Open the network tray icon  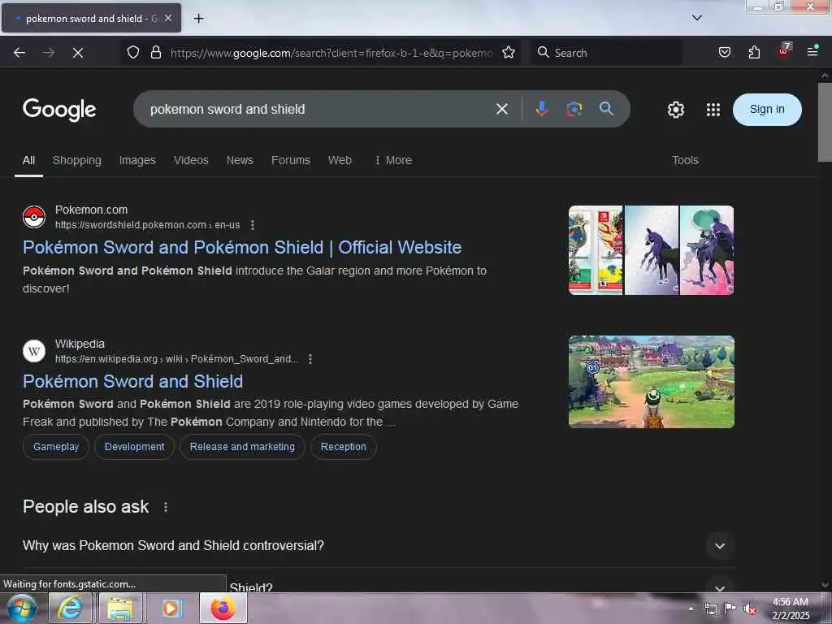click(x=710, y=609)
